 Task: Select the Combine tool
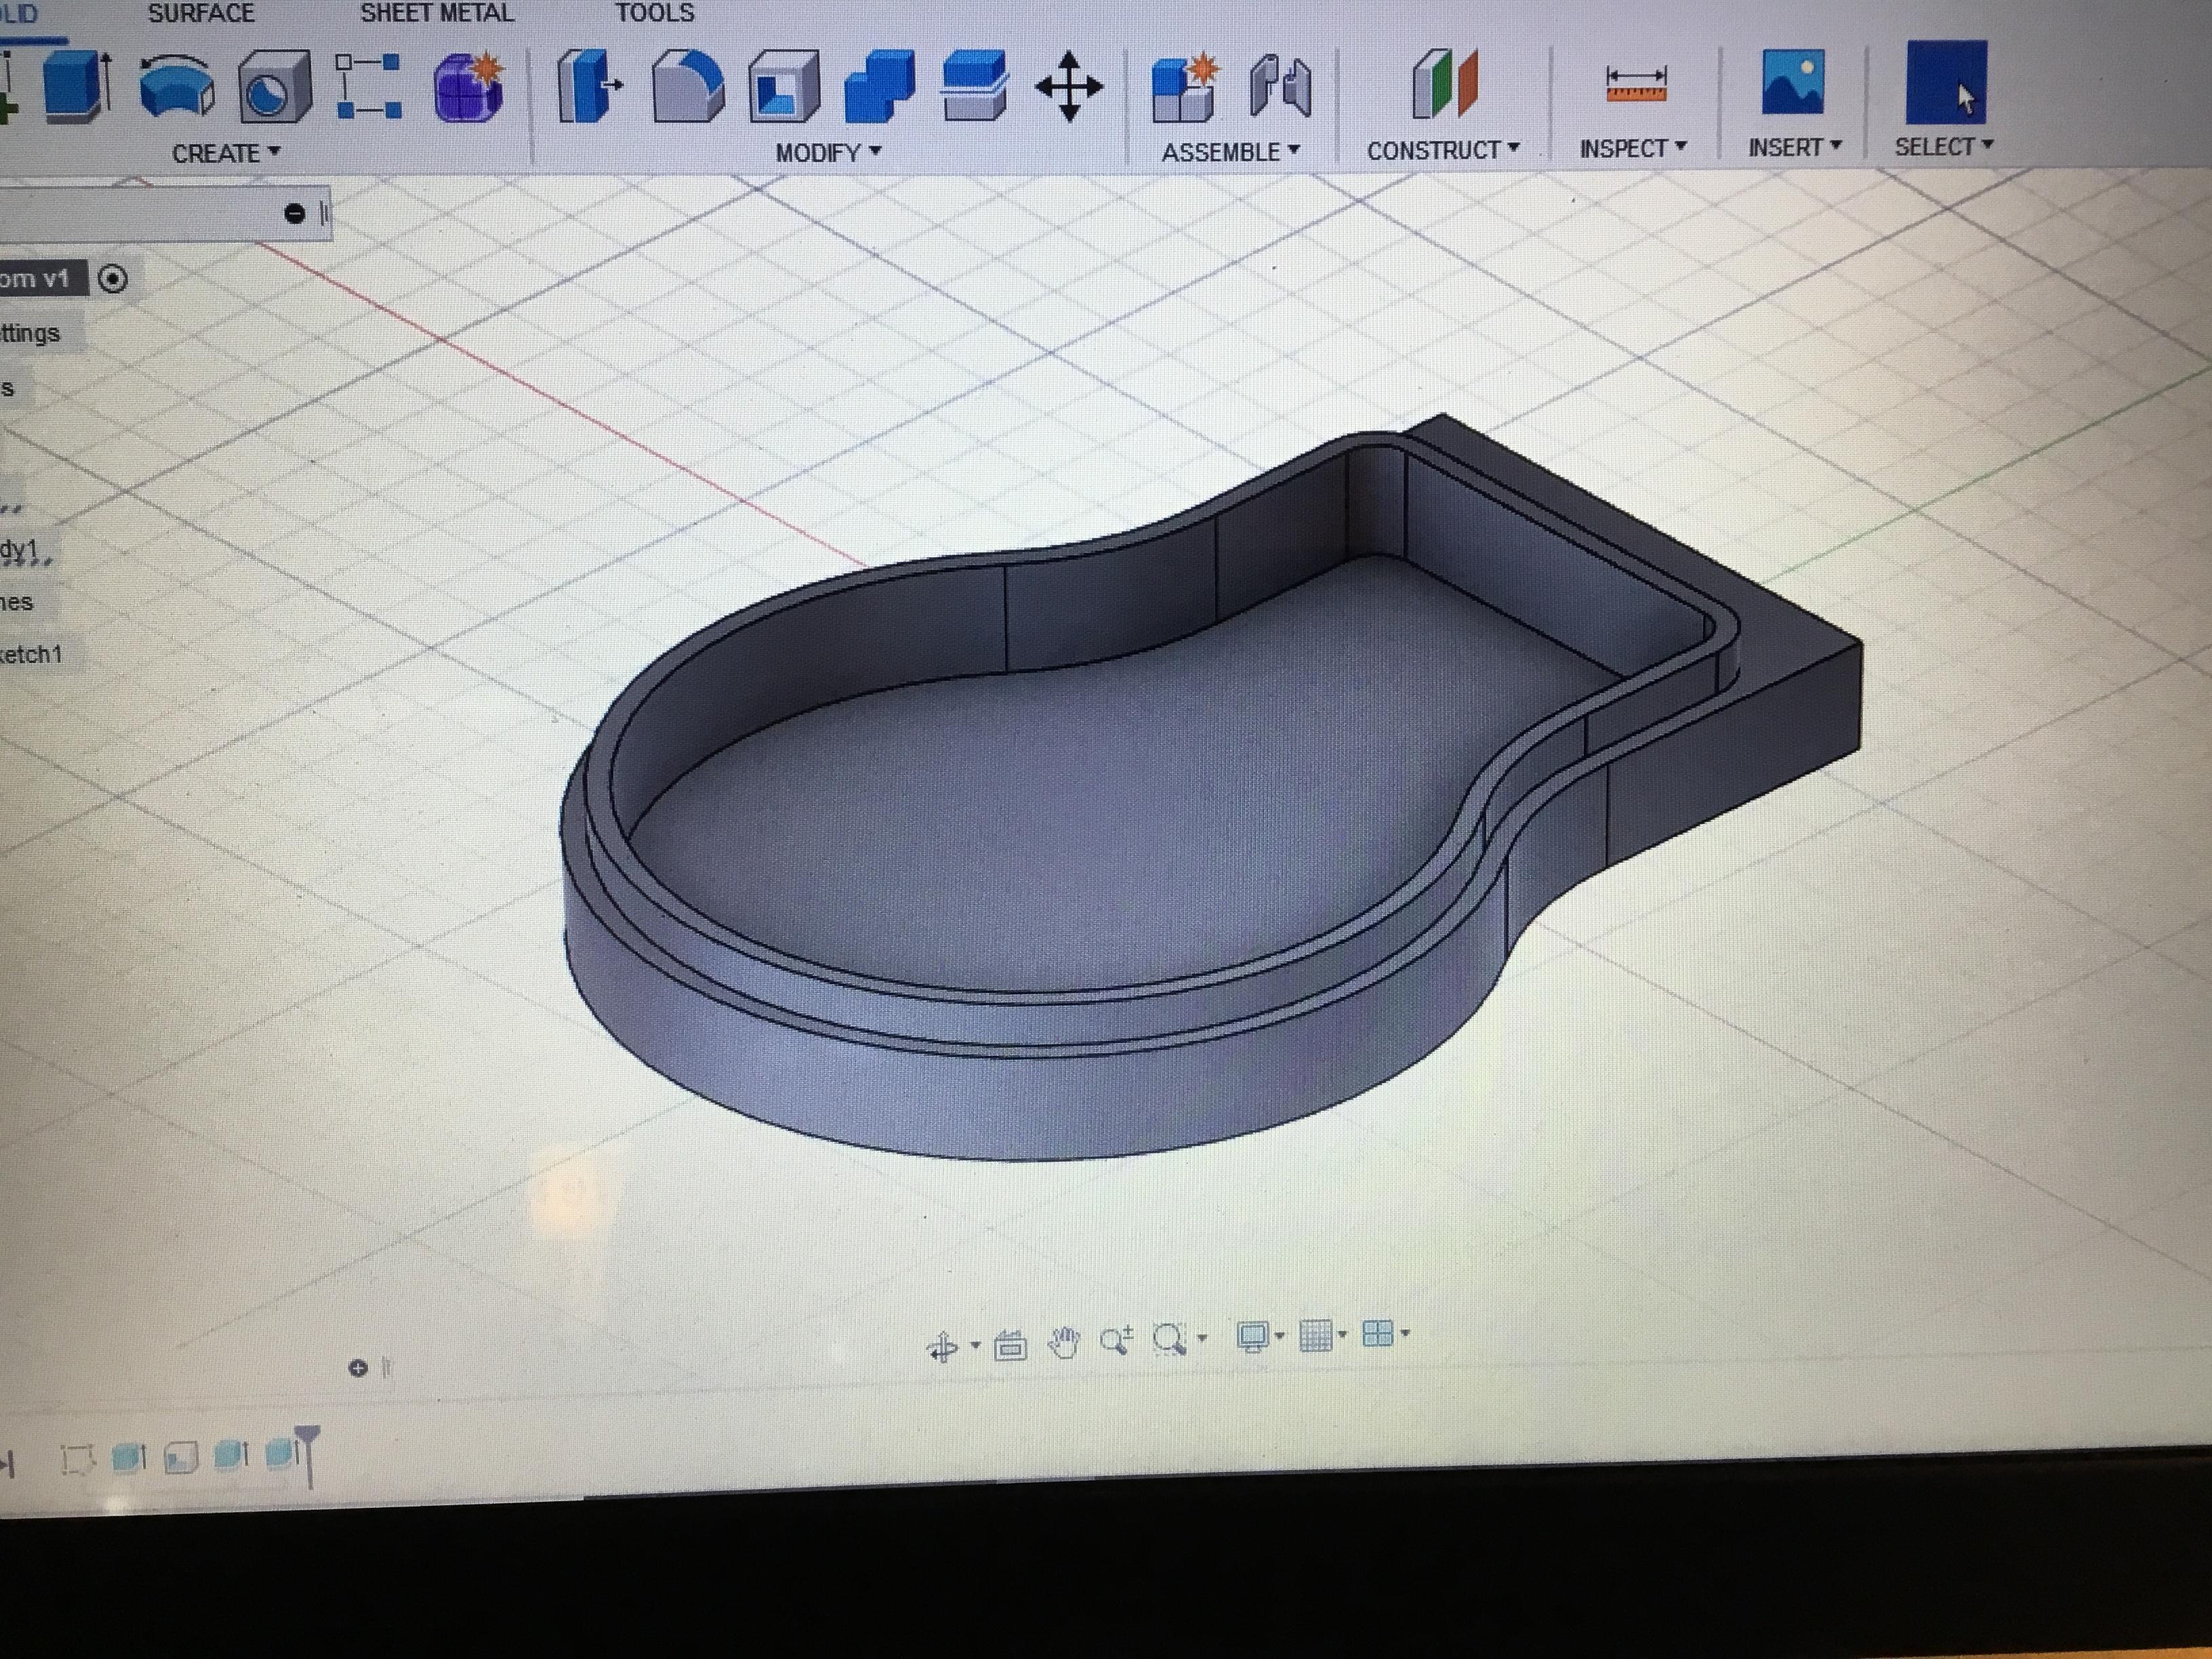(879, 86)
